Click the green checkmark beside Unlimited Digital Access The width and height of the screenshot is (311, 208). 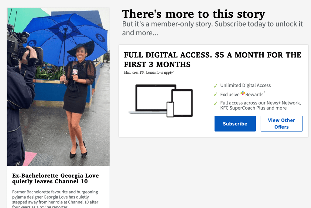[x=215, y=86]
